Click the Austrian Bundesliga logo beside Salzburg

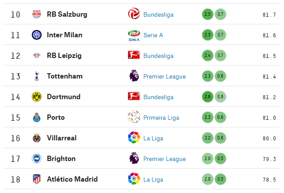[x=134, y=14]
